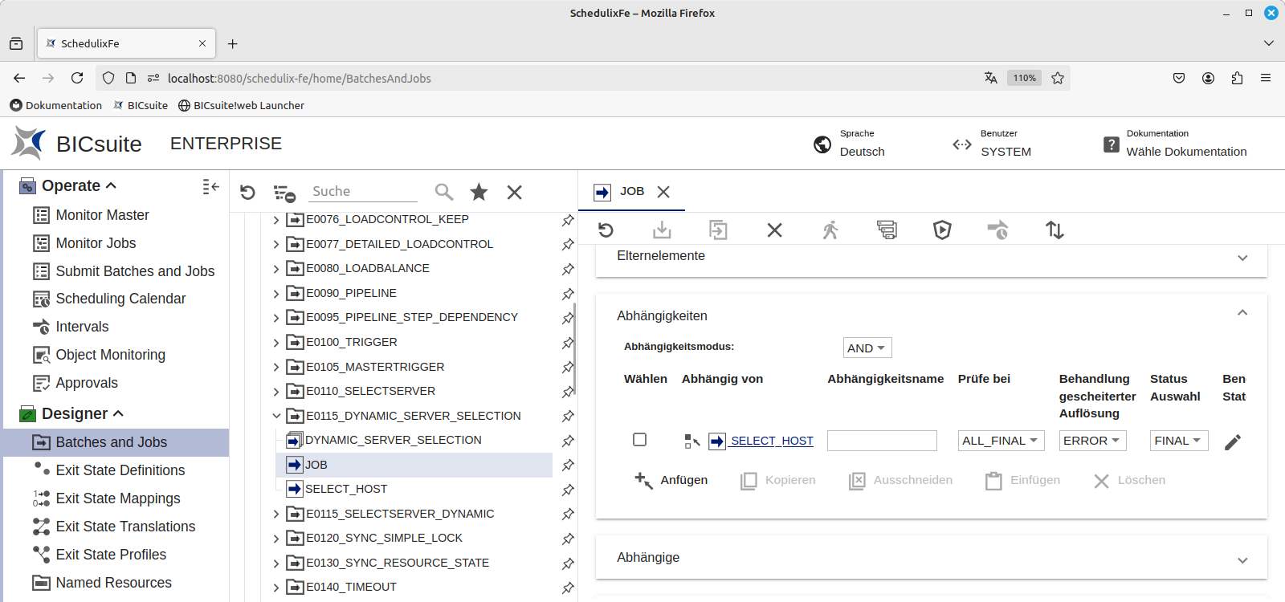Click the Suche search field
The image size is (1285, 602).
(x=363, y=191)
